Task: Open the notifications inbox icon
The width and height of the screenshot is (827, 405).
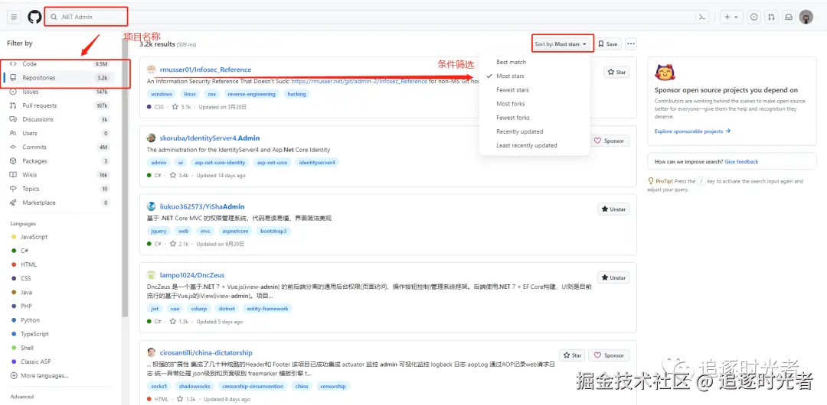Action: click(x=789, y=17)
